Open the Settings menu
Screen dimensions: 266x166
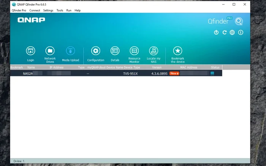click(x=48, y=10)
